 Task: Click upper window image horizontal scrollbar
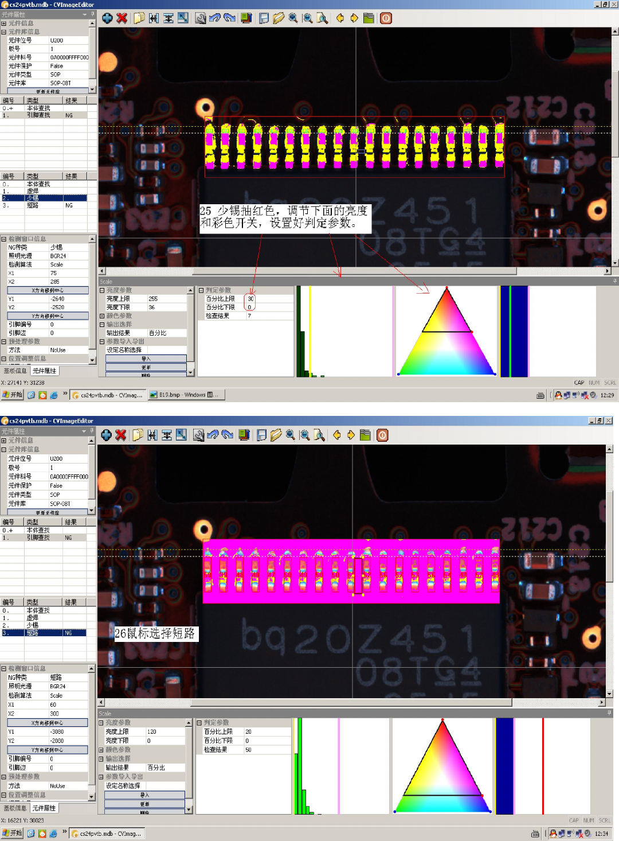(355, 271)
